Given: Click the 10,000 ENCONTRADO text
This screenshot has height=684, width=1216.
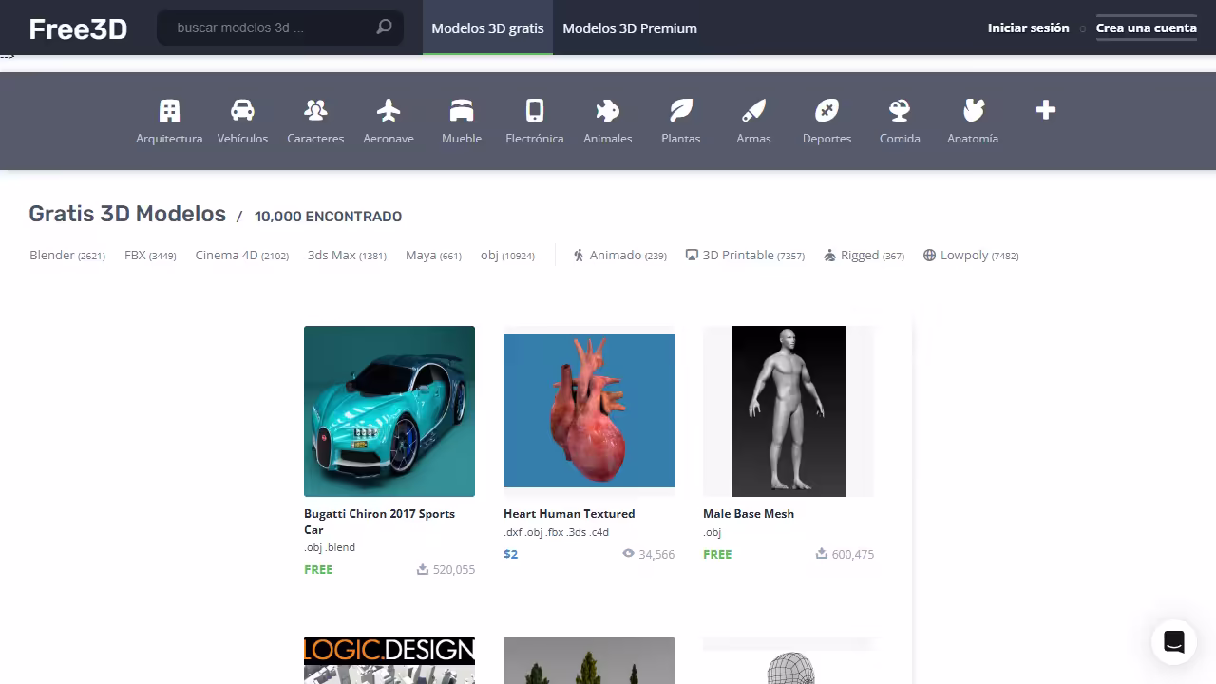Looking at the screenshot, I should 328,217.
